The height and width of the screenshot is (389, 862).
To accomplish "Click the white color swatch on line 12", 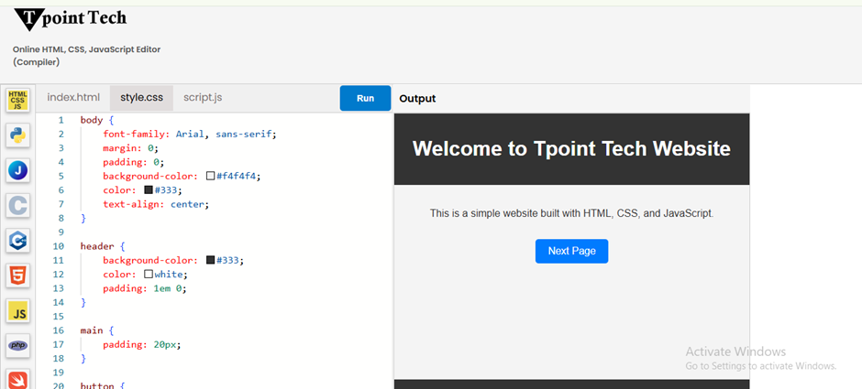I will [148, 274].
